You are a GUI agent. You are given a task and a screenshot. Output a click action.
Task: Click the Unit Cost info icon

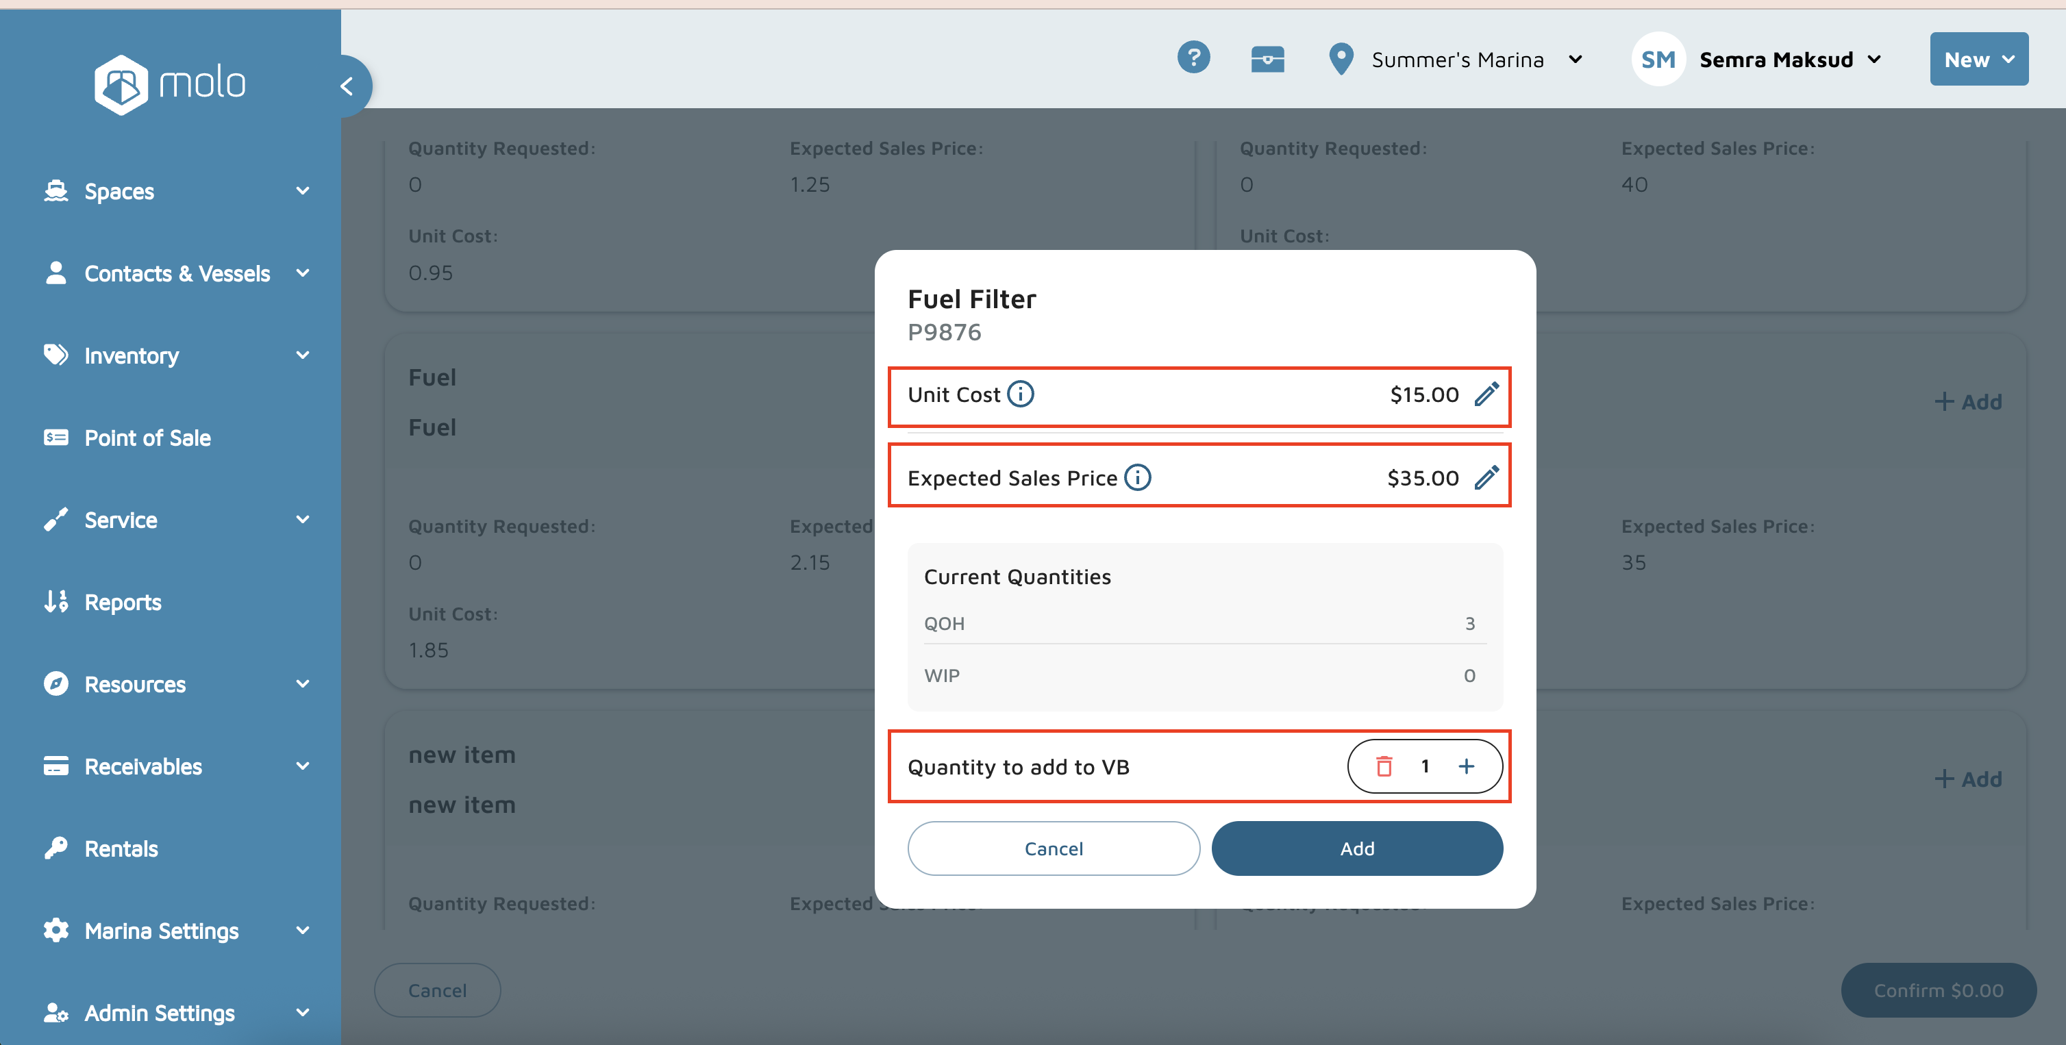pyautogui.click(x=1020, y=394)
